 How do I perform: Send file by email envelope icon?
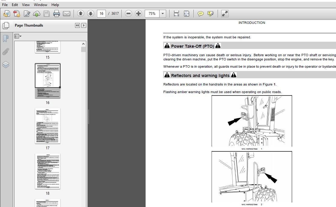(x=66, y=14)
